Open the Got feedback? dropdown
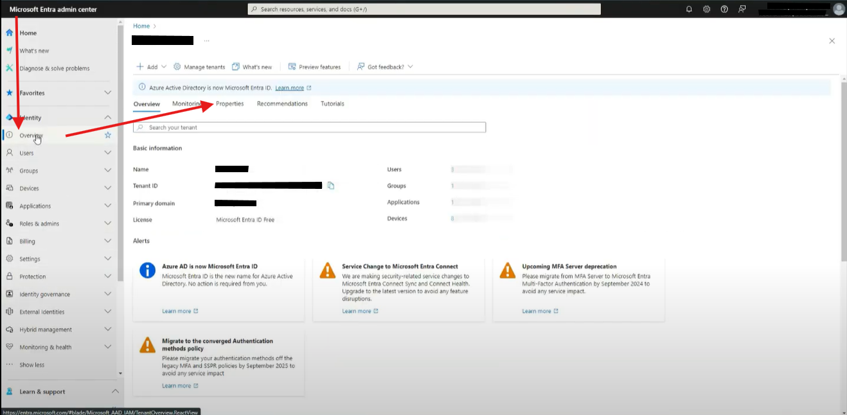847x415 pixels. pyautogui.click(x=410, y=67)
